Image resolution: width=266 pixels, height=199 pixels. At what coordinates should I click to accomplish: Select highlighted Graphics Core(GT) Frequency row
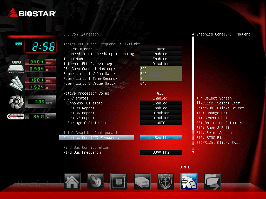pyautogui.click(x=97, y=137)
